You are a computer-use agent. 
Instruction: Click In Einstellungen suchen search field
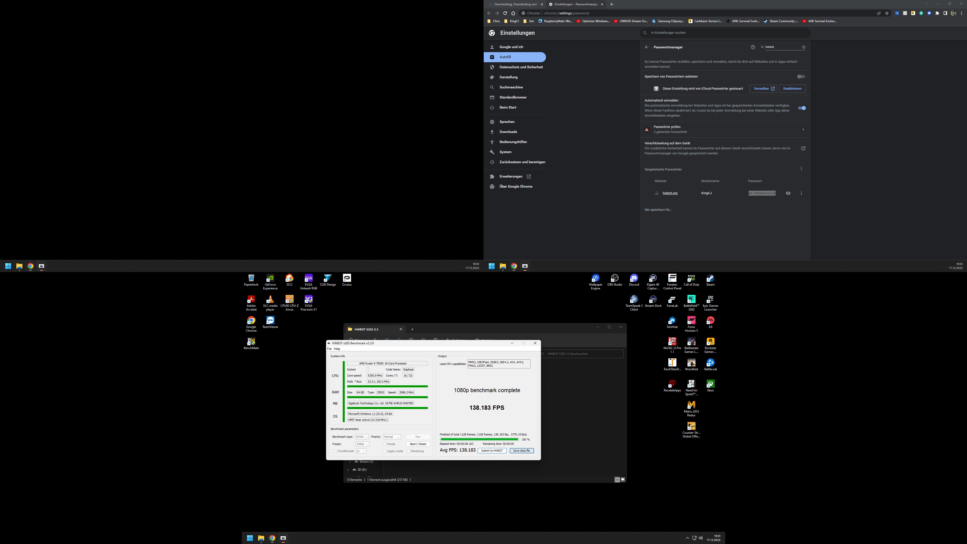click(725, 33)
